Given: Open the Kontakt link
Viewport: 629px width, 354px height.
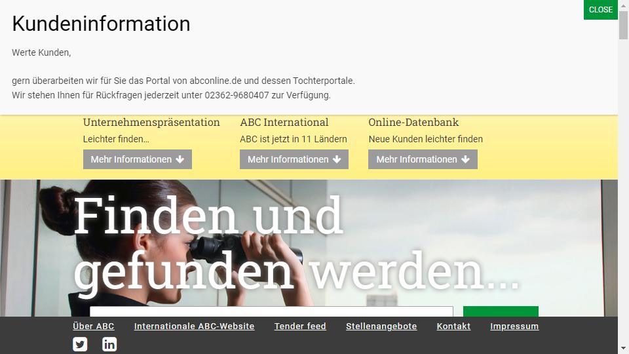Looking at the screenshot, I should (453, 326).
